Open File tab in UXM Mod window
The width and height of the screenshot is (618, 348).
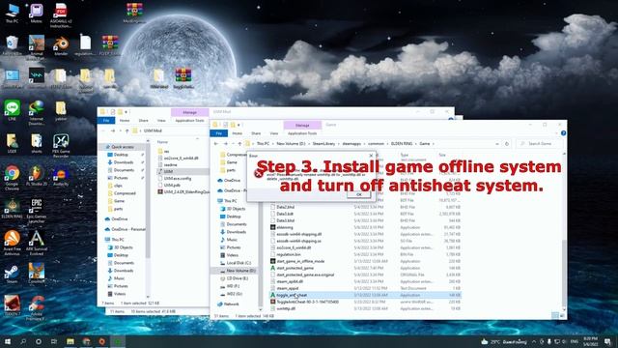[x=106, y=120]
